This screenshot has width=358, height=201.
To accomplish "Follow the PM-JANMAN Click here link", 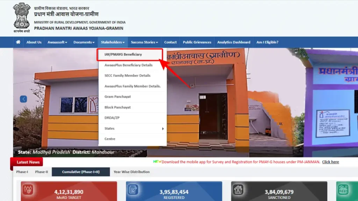I will [330, 162].
